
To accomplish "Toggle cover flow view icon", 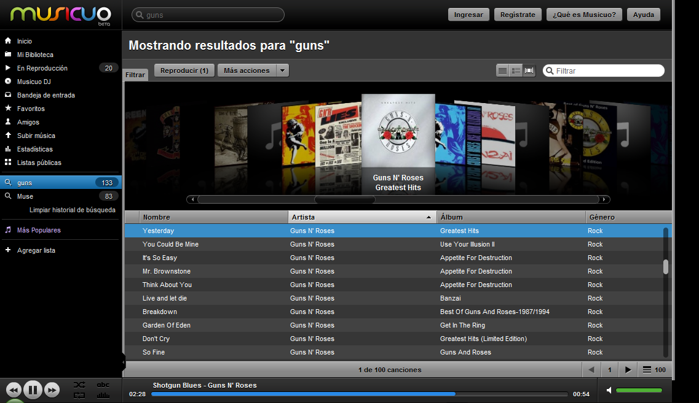I will click(x=529, y=71).
